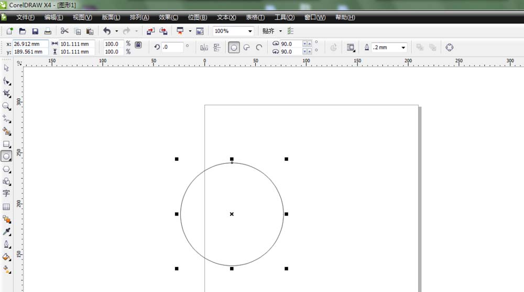Screen dimensions: 524x292
Task: Open the 位图(B) menu
Action: [198, 17]
